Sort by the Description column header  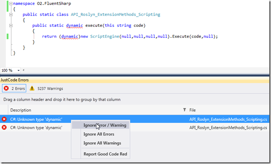coord(21,110)
